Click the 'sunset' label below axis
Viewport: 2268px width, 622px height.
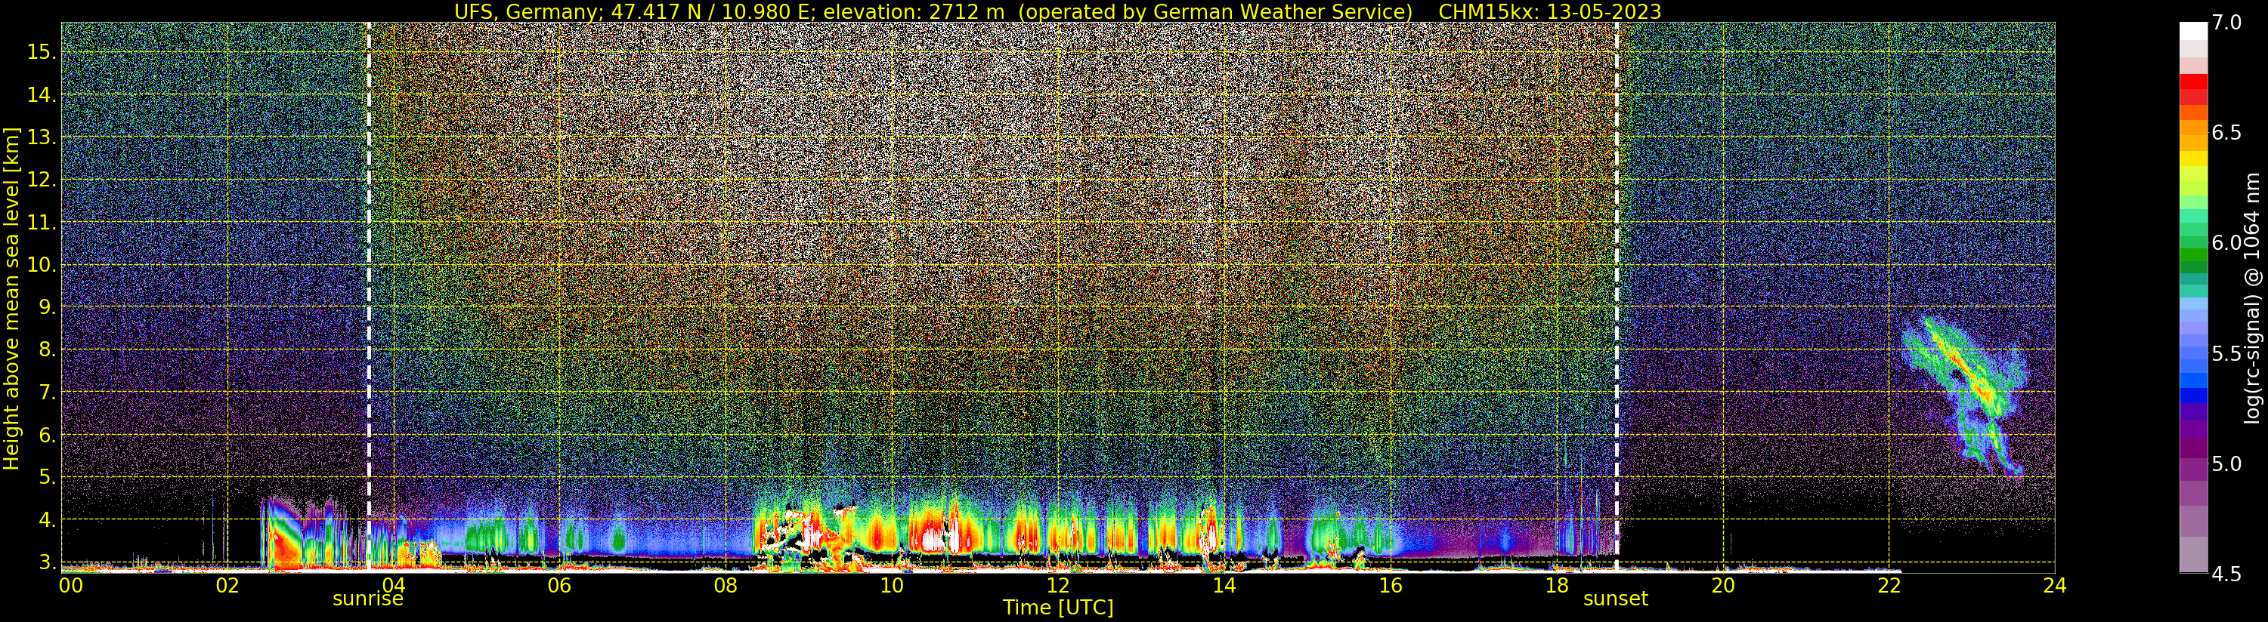[1616, 599]
